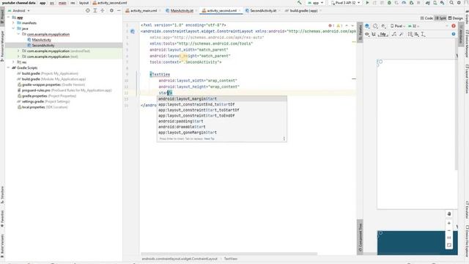Choose app:layout_constraintEnd_toStartOf suggestion
The image size is (469, 264).
point(221,104)
